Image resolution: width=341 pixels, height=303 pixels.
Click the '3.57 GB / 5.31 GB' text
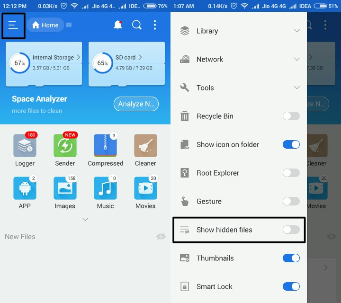coord(51,68)
